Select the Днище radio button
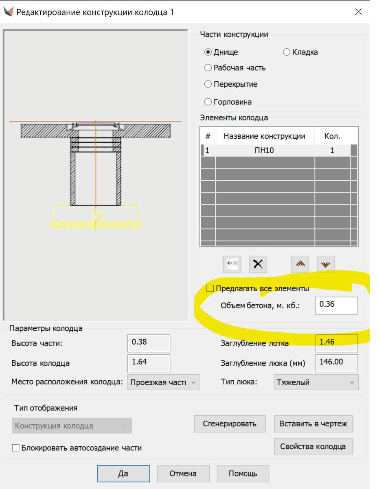 point(208,52)
